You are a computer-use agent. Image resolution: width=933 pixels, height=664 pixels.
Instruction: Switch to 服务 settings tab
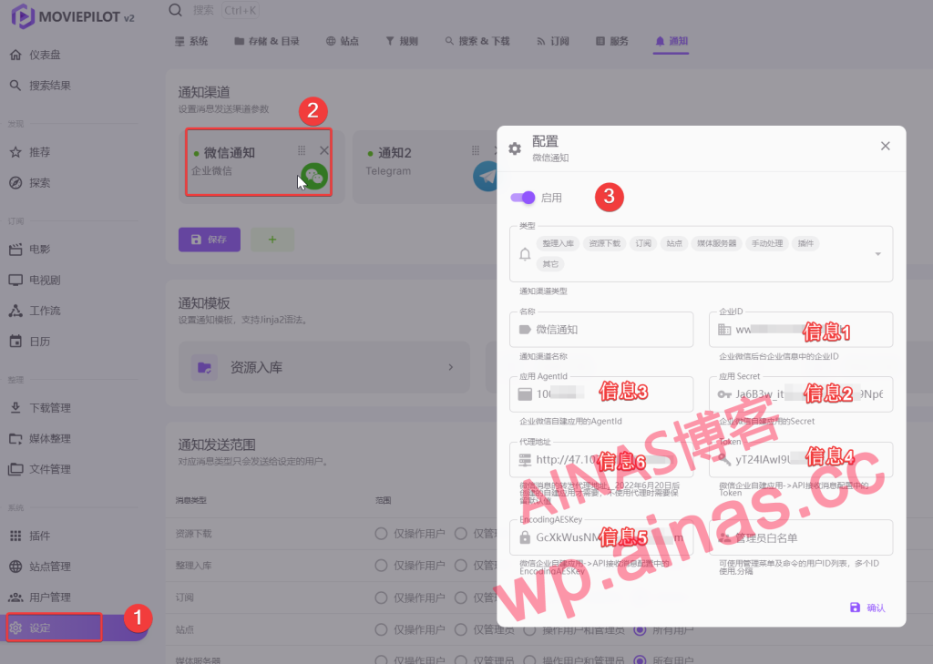click(612, 41)
